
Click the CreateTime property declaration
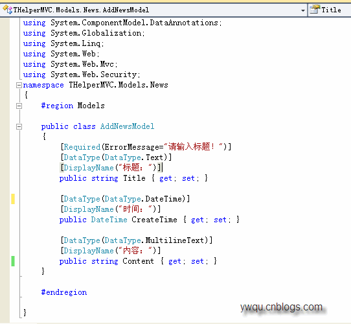(x=150, y=220)
